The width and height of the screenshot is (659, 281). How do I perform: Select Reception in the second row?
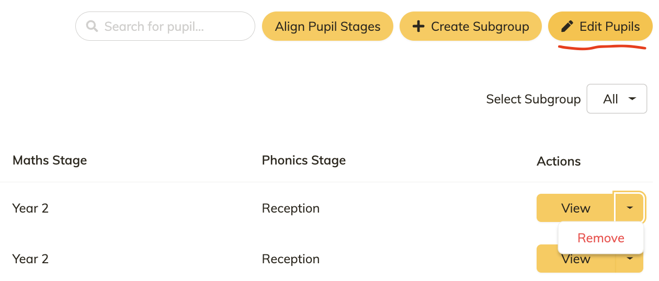[291, 259]
